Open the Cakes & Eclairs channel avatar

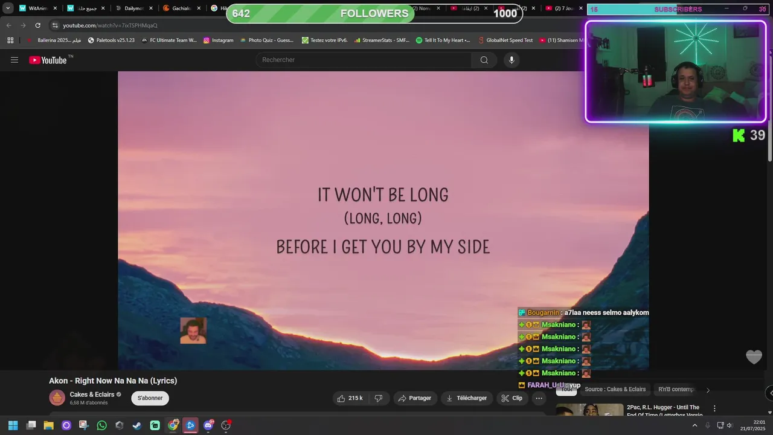pyautogui.click(x=57, y=398)
